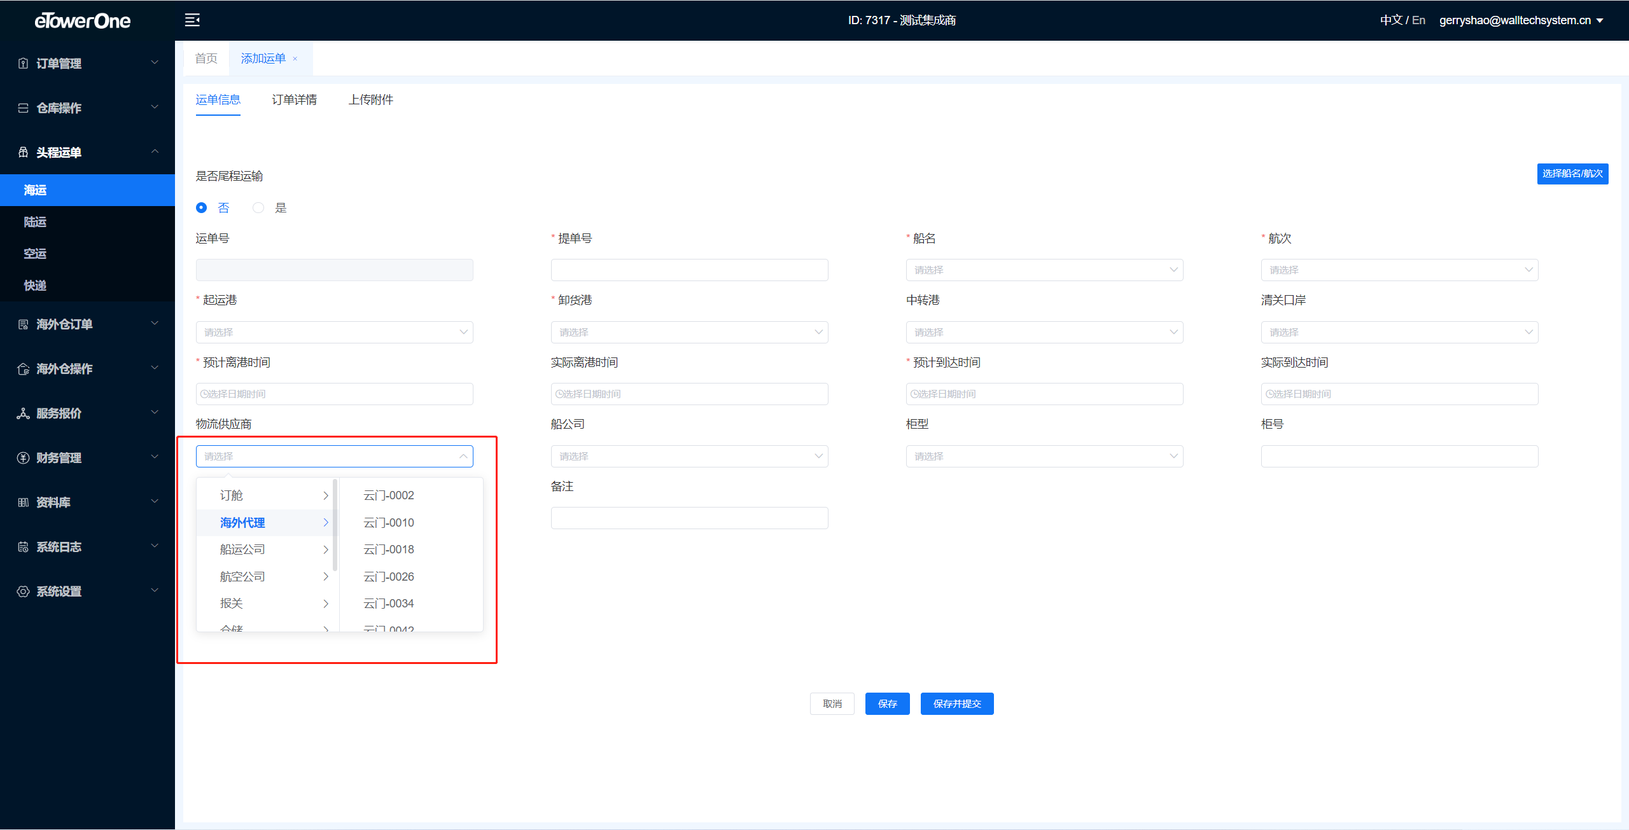Image resolution: width=1629 pixels, height=830 pixels.
Task: Switch to the 上传附件 tab
Action: [x=370, y=100]
